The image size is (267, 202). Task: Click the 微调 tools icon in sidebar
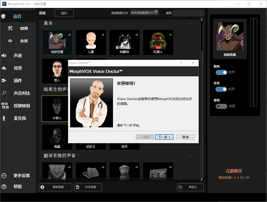click(10, 28)
